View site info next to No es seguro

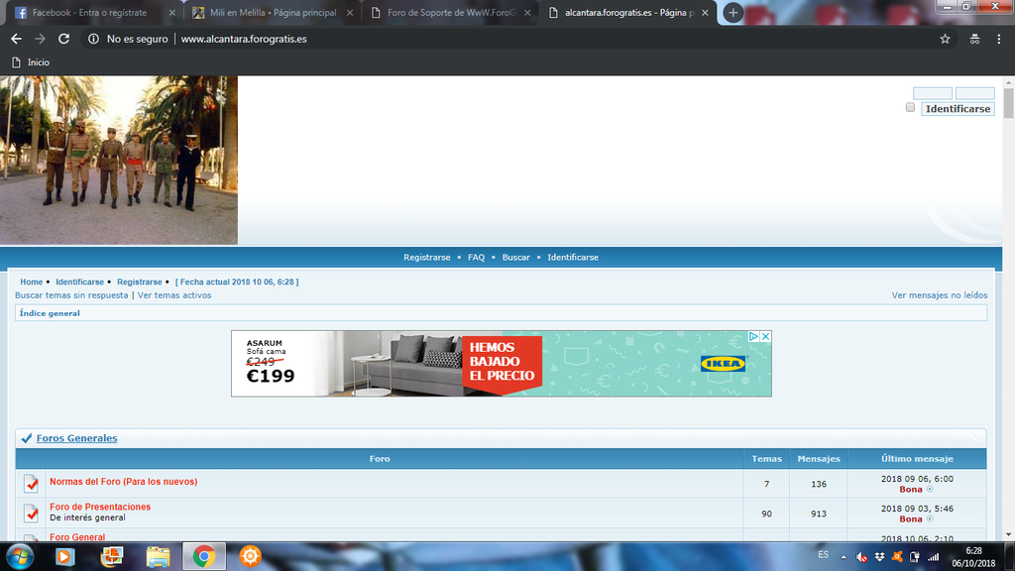coord(94,39)
